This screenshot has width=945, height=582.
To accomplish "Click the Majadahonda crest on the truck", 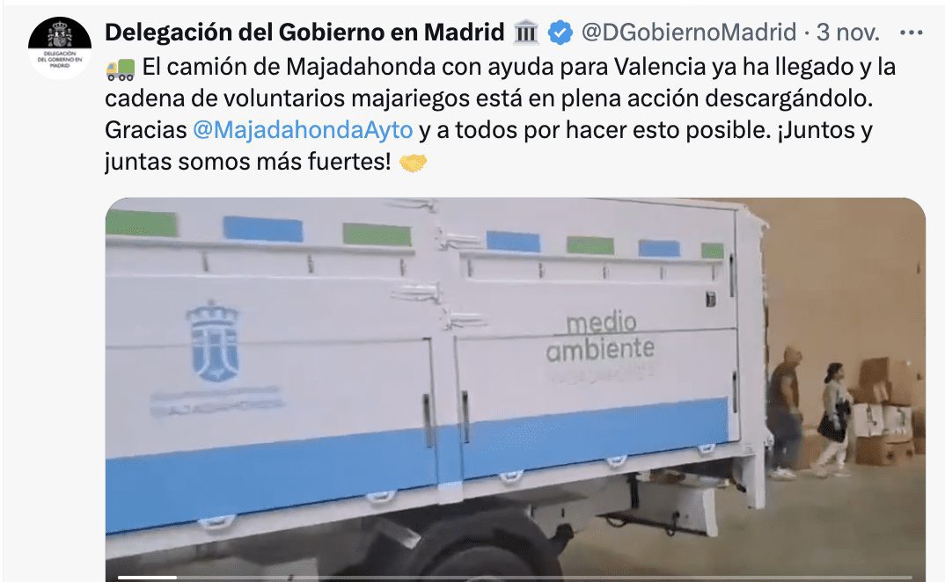I will point(213,343).
